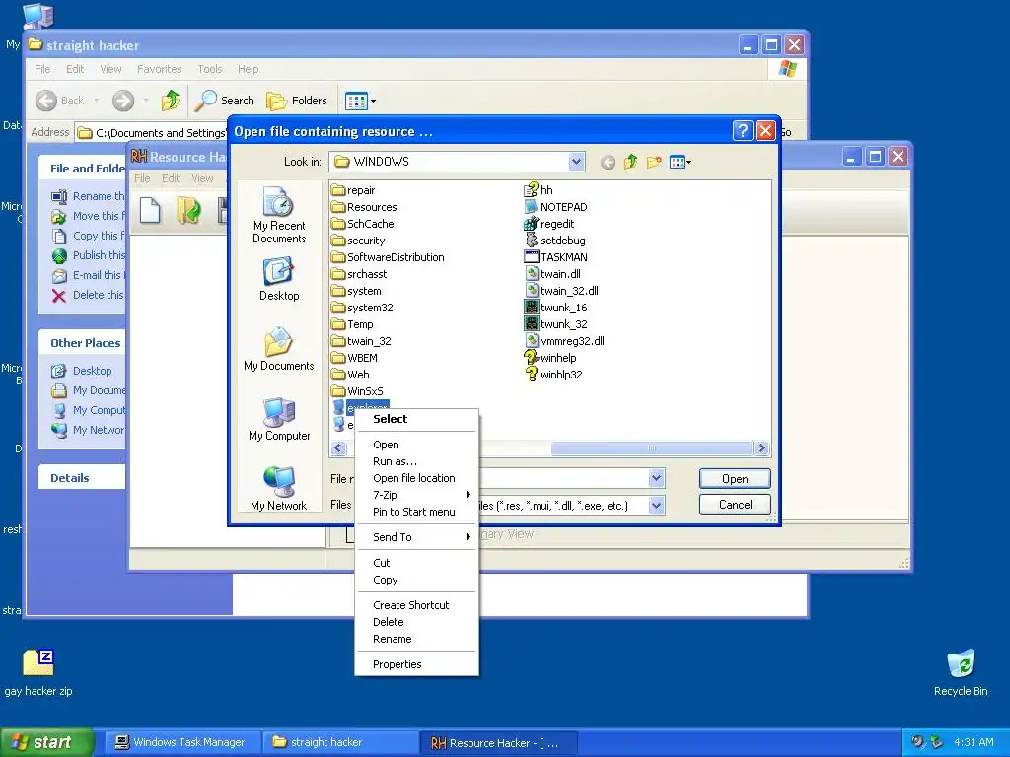Click back arrow in Open dialog
This screenshot has width=1010, height=757.
click(608, 162)
